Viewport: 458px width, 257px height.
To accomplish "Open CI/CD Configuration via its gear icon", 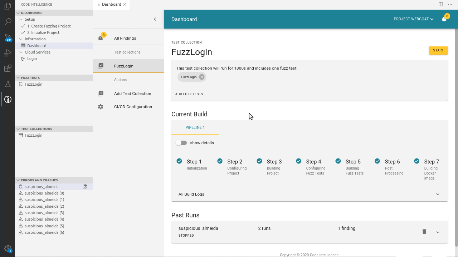I will 101,106.
